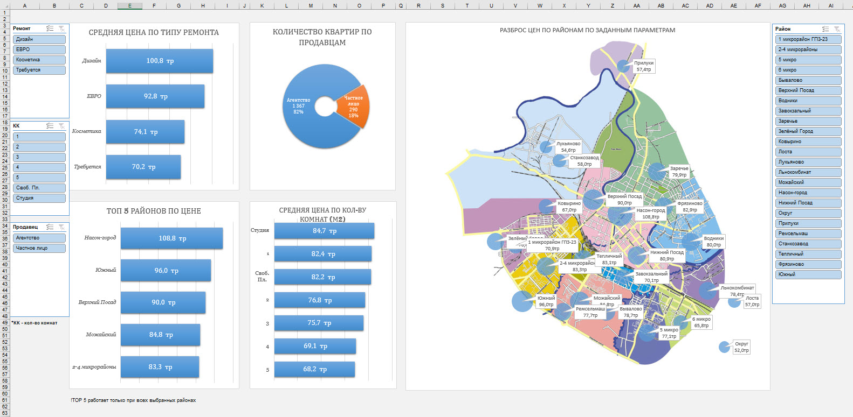Toggle the Дизайн filter in Ремонт slicer
The height and width of the screenshot is (417, 853).
(x=39, y=39)
